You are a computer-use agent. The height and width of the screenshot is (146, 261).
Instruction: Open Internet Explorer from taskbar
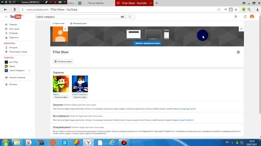pos(112,142)
